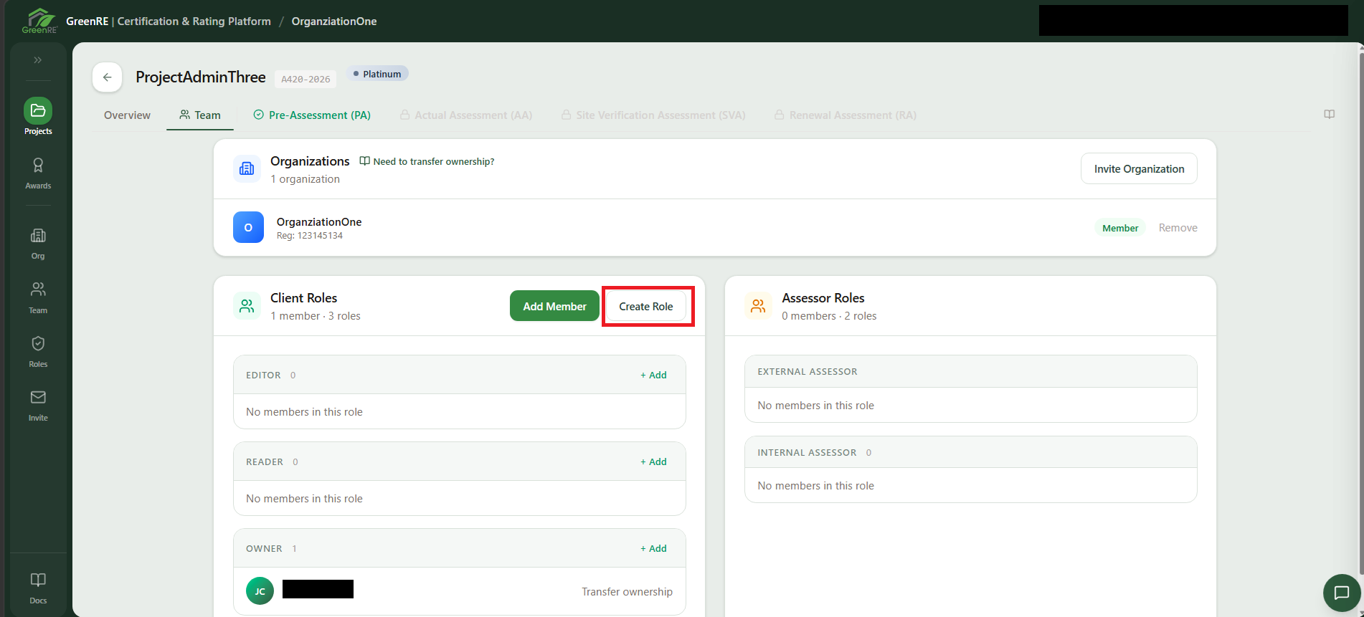The width and height of the screenshot is (1364, 617).
Task: Open the guide book icon near tabs
Action: 1329,115
